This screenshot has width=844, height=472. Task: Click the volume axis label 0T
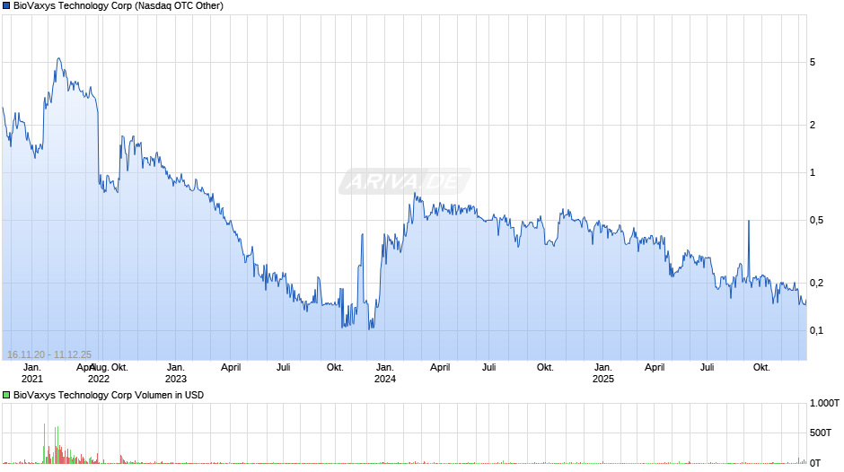coord(815,463)
